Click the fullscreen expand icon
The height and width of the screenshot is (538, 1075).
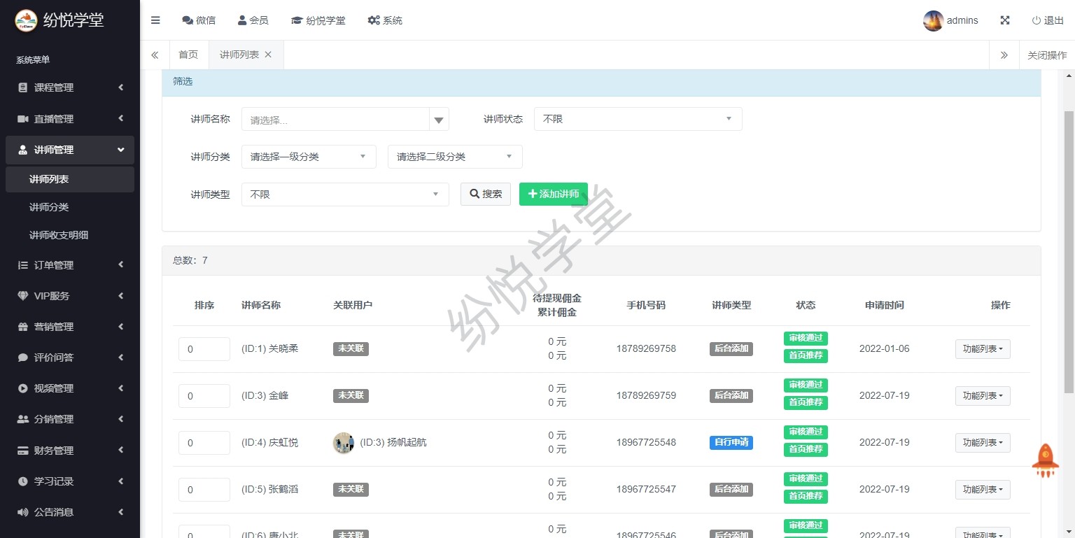click(x=1005, y=20)
